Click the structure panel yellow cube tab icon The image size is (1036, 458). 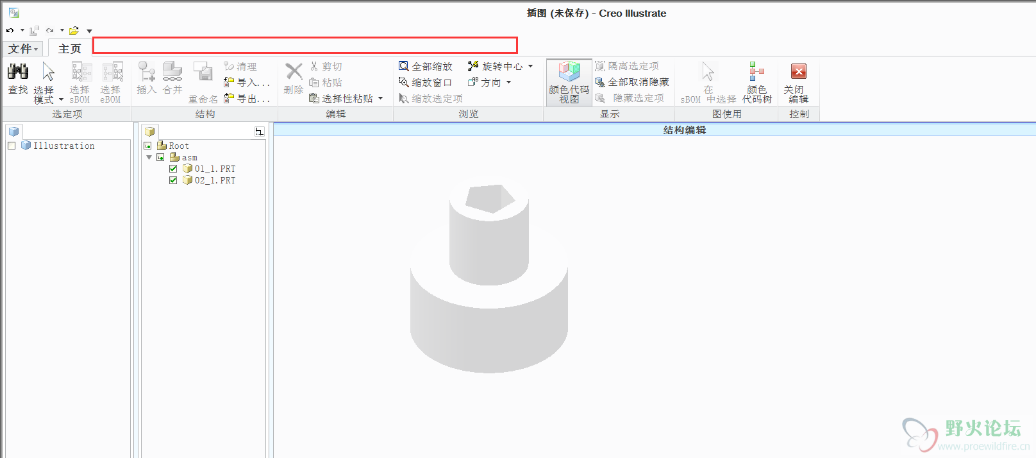point(149,131)
